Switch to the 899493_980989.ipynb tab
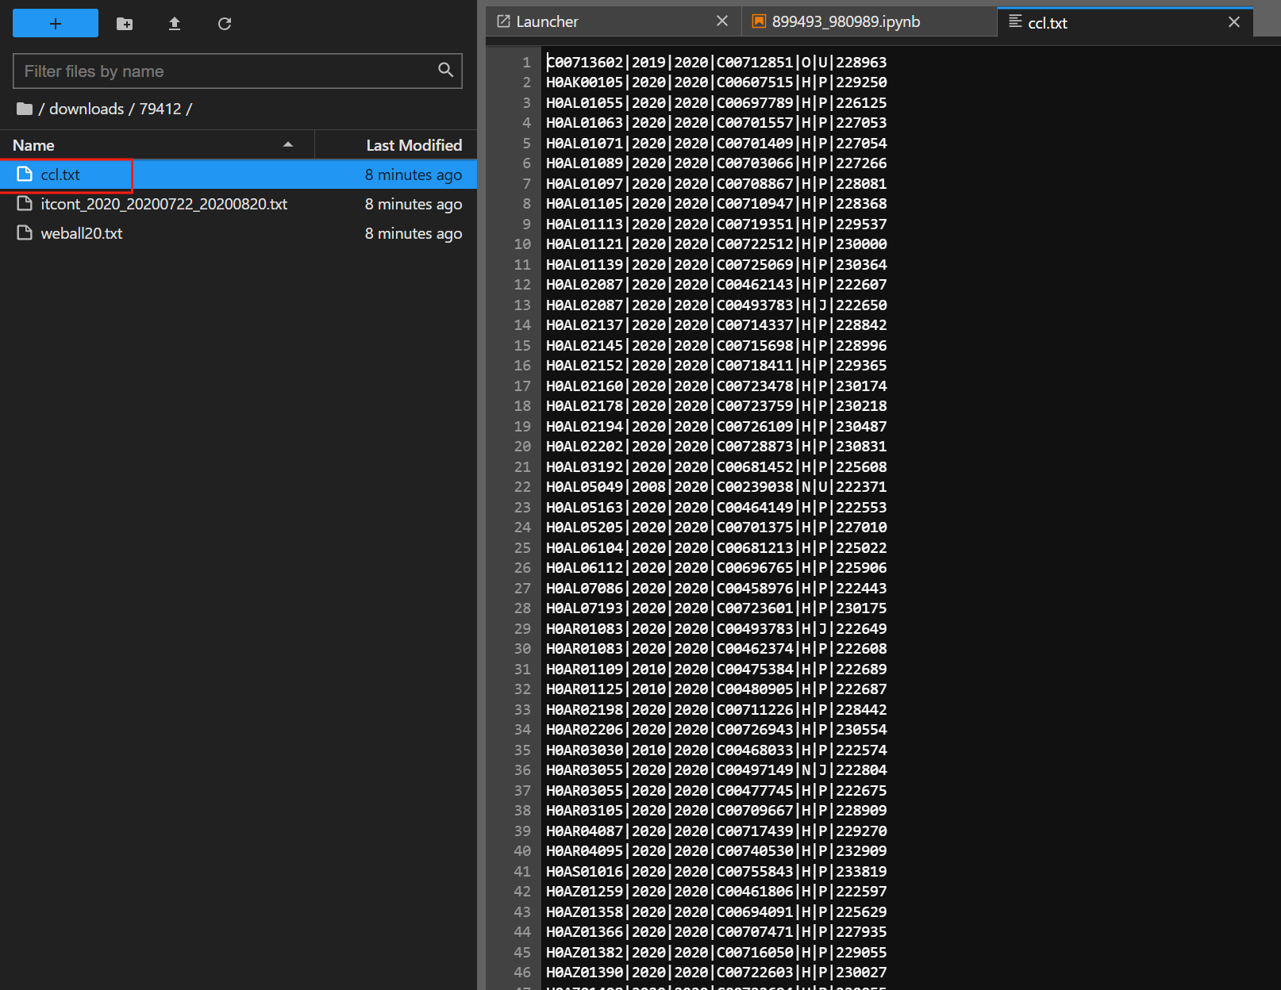Screen dimensions: 1281x990 point(869,21)
